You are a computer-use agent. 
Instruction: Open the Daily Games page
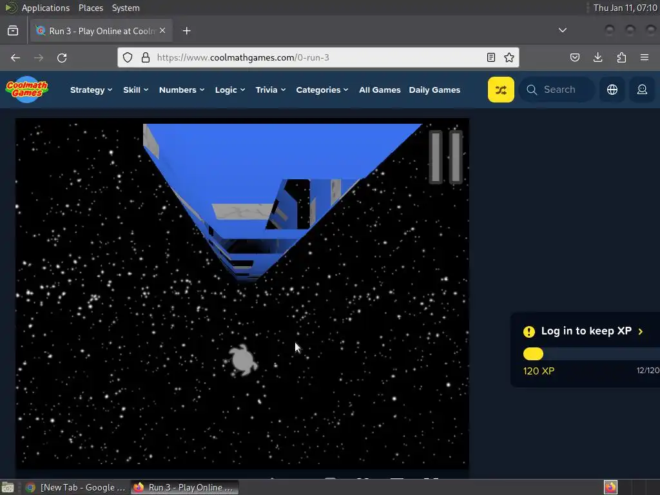pyautogui.click(x=434, y=90)
